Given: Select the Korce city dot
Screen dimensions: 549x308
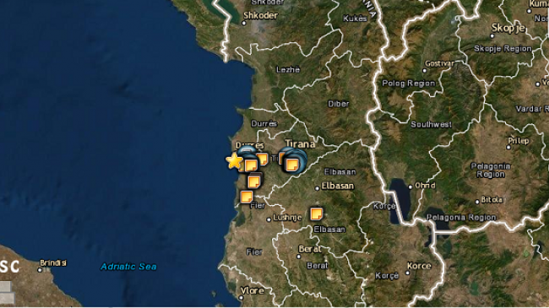Looking at the screenshot, I should [407, 273].
